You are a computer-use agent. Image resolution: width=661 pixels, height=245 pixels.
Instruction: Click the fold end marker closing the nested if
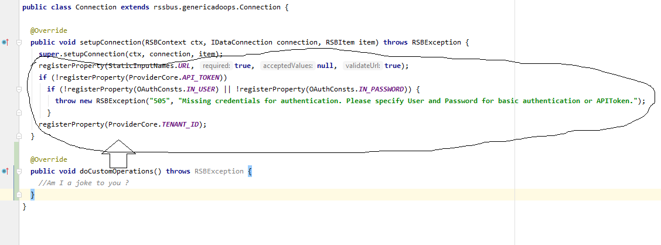click(19, 113)
